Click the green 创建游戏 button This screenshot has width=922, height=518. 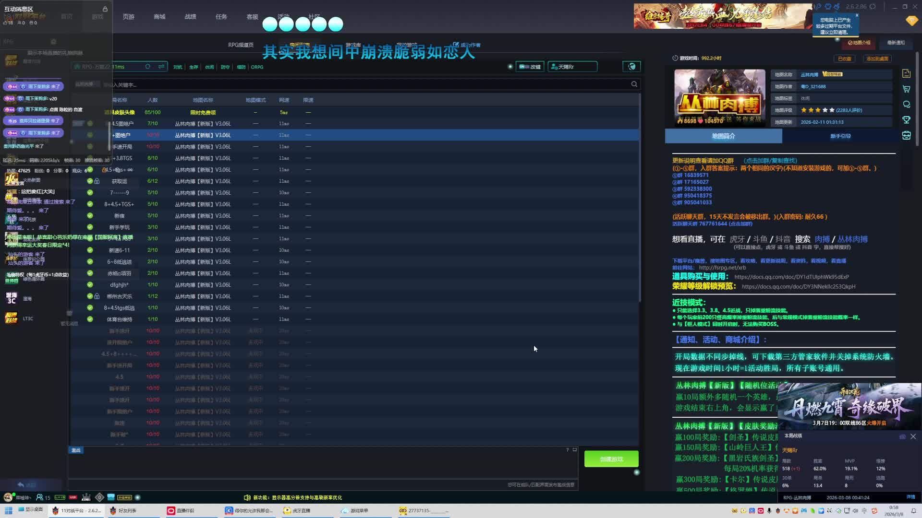click(611, 459)
